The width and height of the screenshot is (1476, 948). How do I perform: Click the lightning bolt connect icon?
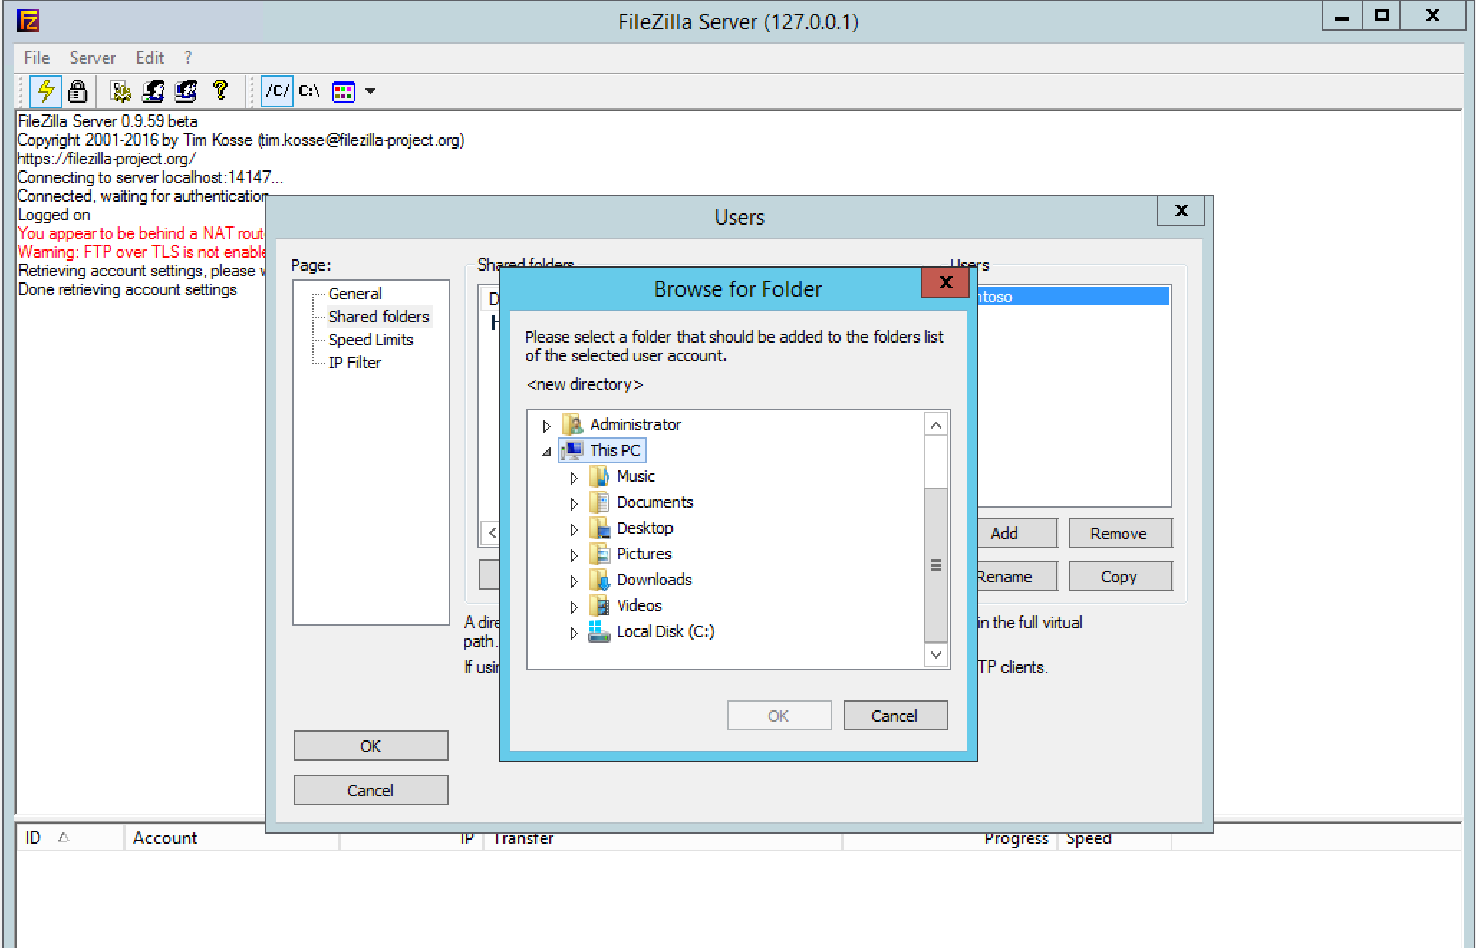[46, 91]
